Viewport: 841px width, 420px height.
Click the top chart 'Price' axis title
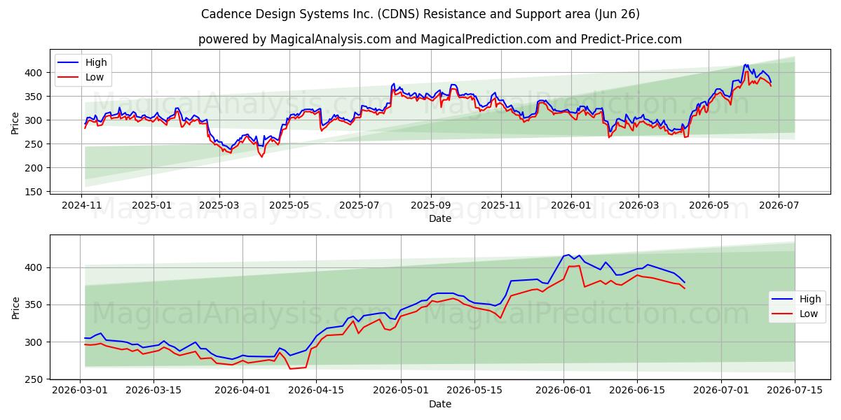pyautogui.click(x=15, y=123)
